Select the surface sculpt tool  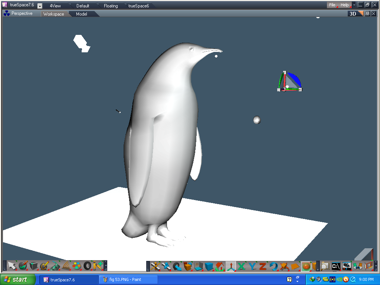coord(55,265)
